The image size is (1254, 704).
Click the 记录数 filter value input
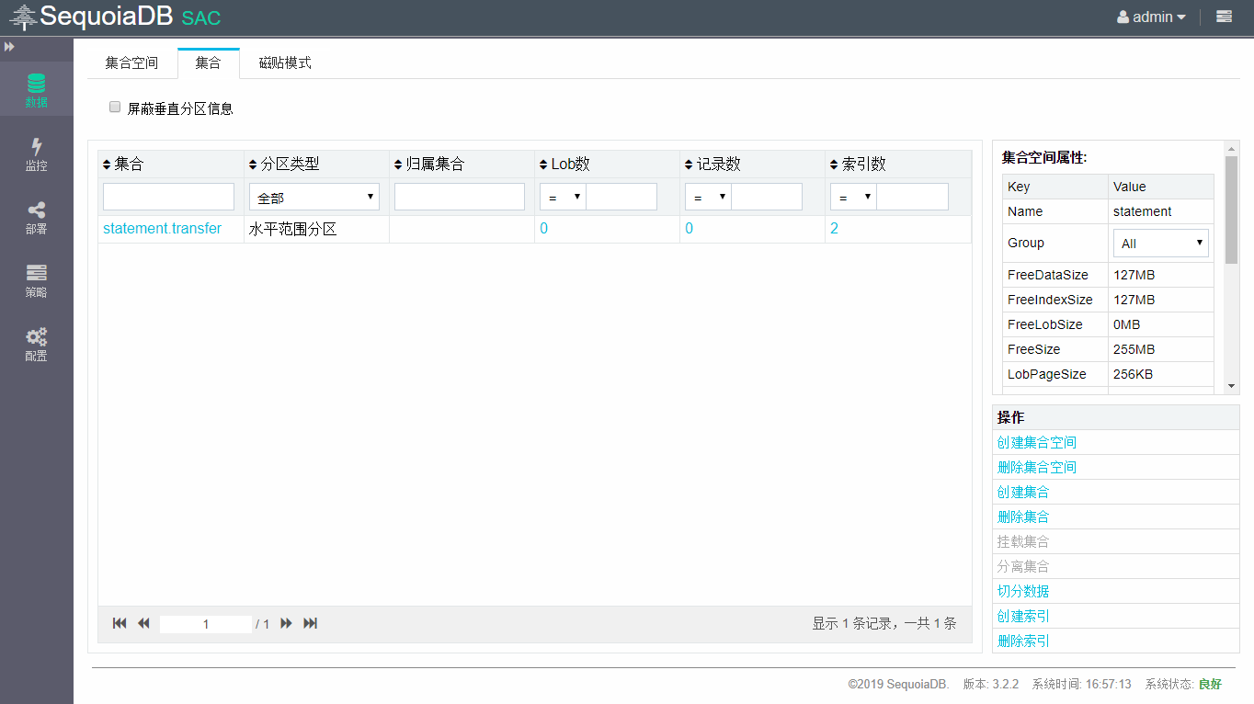pyautogui.click(x=767, y=197)
